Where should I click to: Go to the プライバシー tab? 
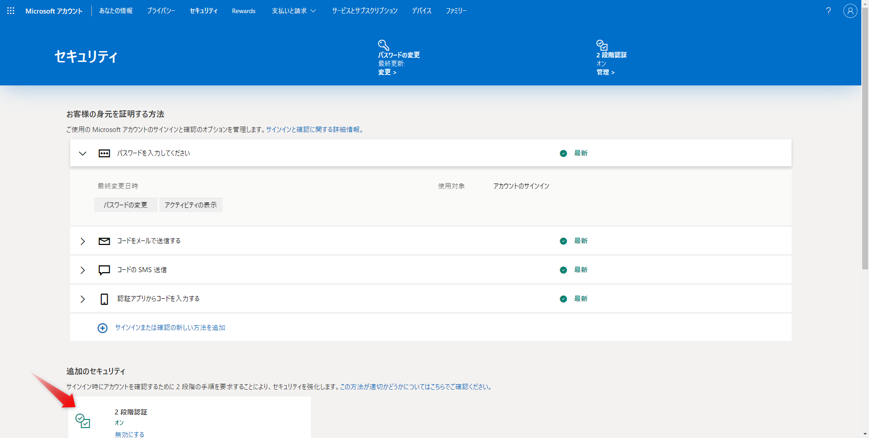pos(161,11)
